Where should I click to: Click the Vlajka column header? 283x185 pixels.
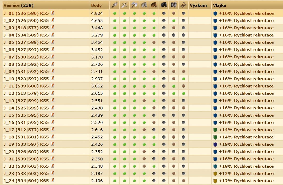[x=219, y=5]
